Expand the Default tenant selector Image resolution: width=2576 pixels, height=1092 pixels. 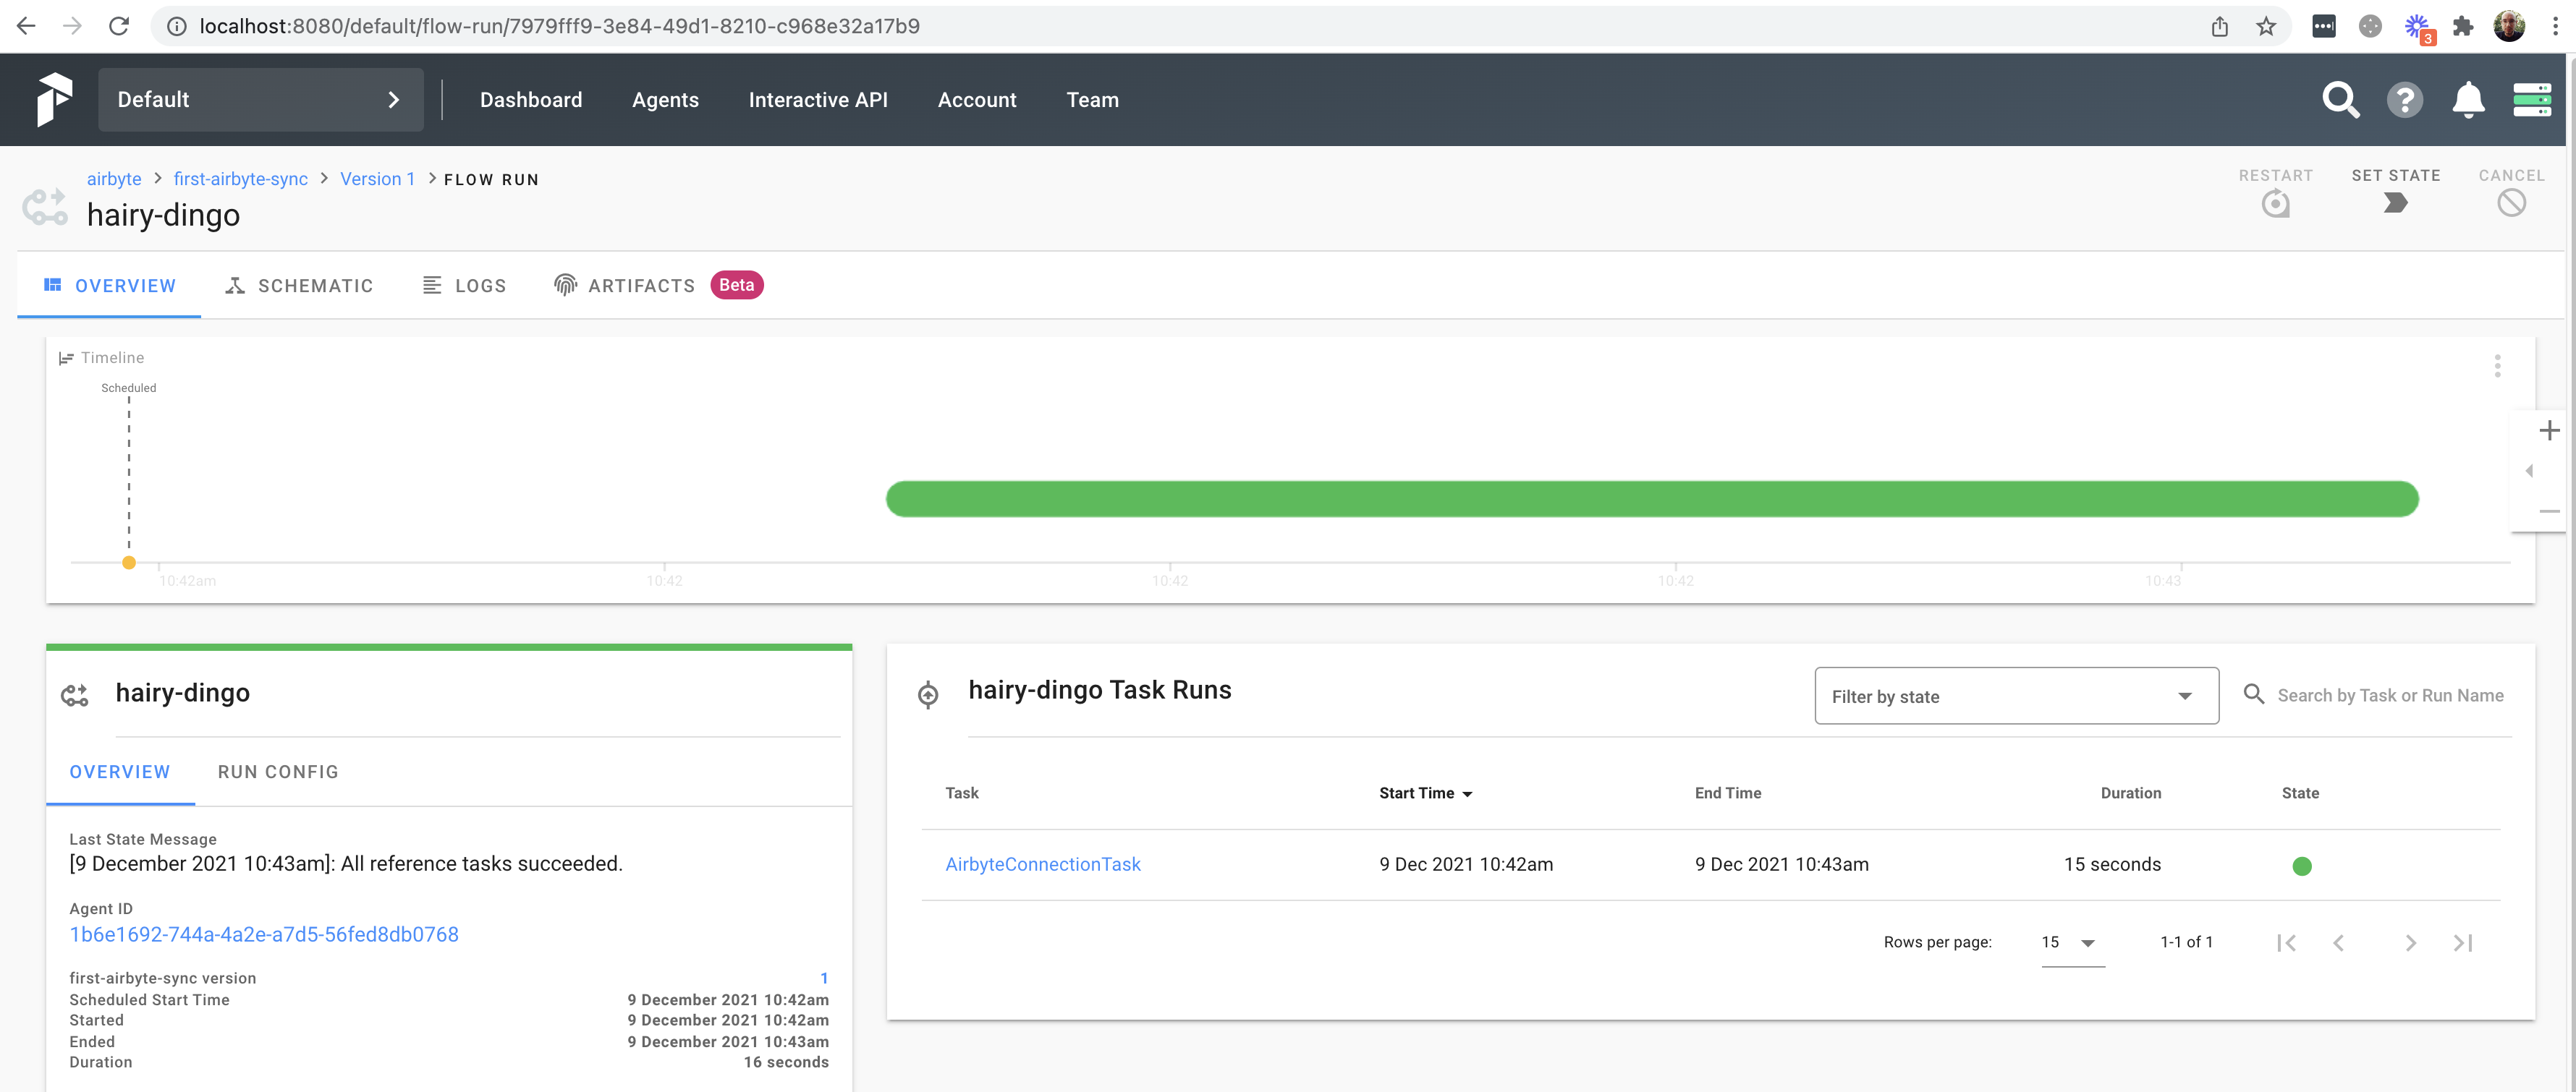pos(260,100)
